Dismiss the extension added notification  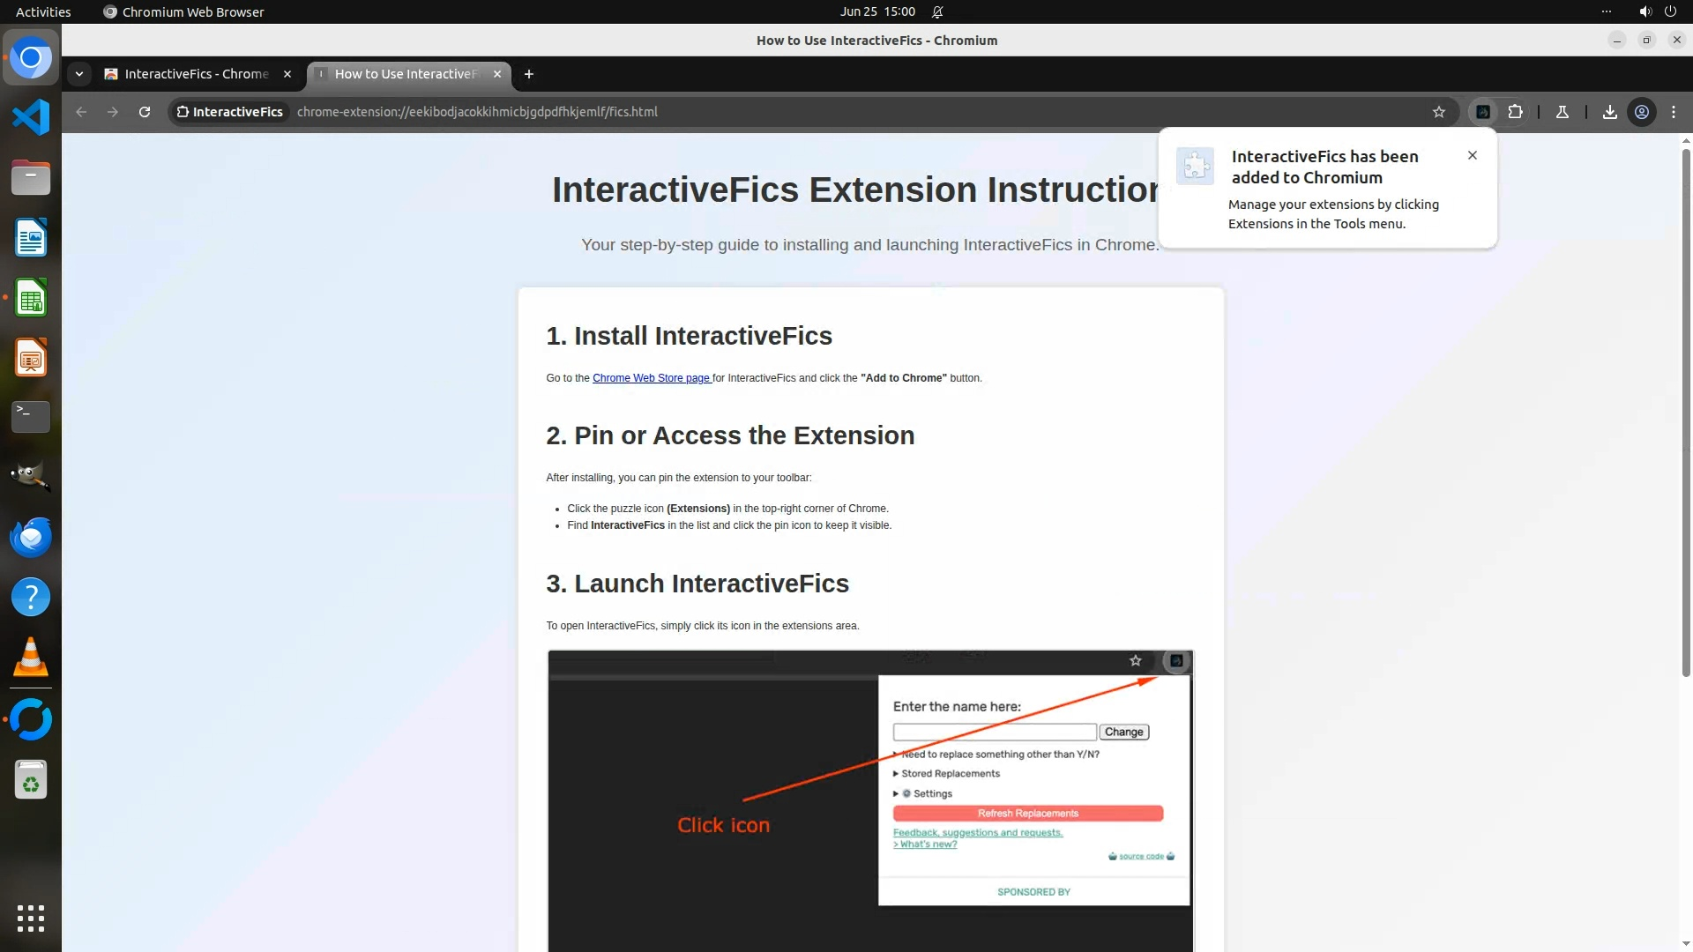pyautogui.click(x=1472, y=155)
